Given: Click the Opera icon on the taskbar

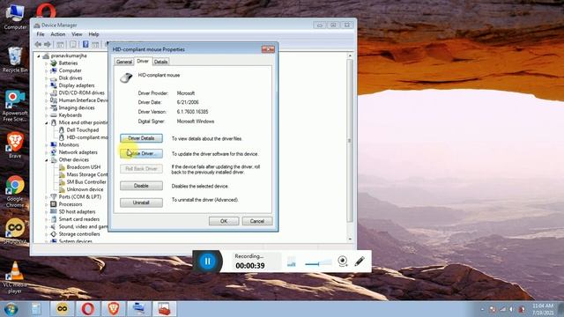Looking at the screenshot, I should coord(88,309).
